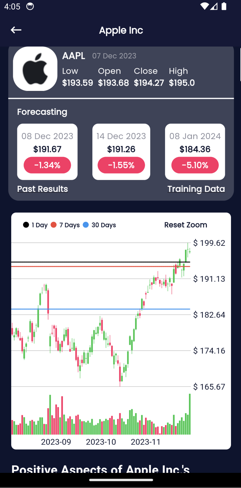The image size is (241, 488).
Task: Tap the Wi-Fi status icon
Action: pos(204,6)
